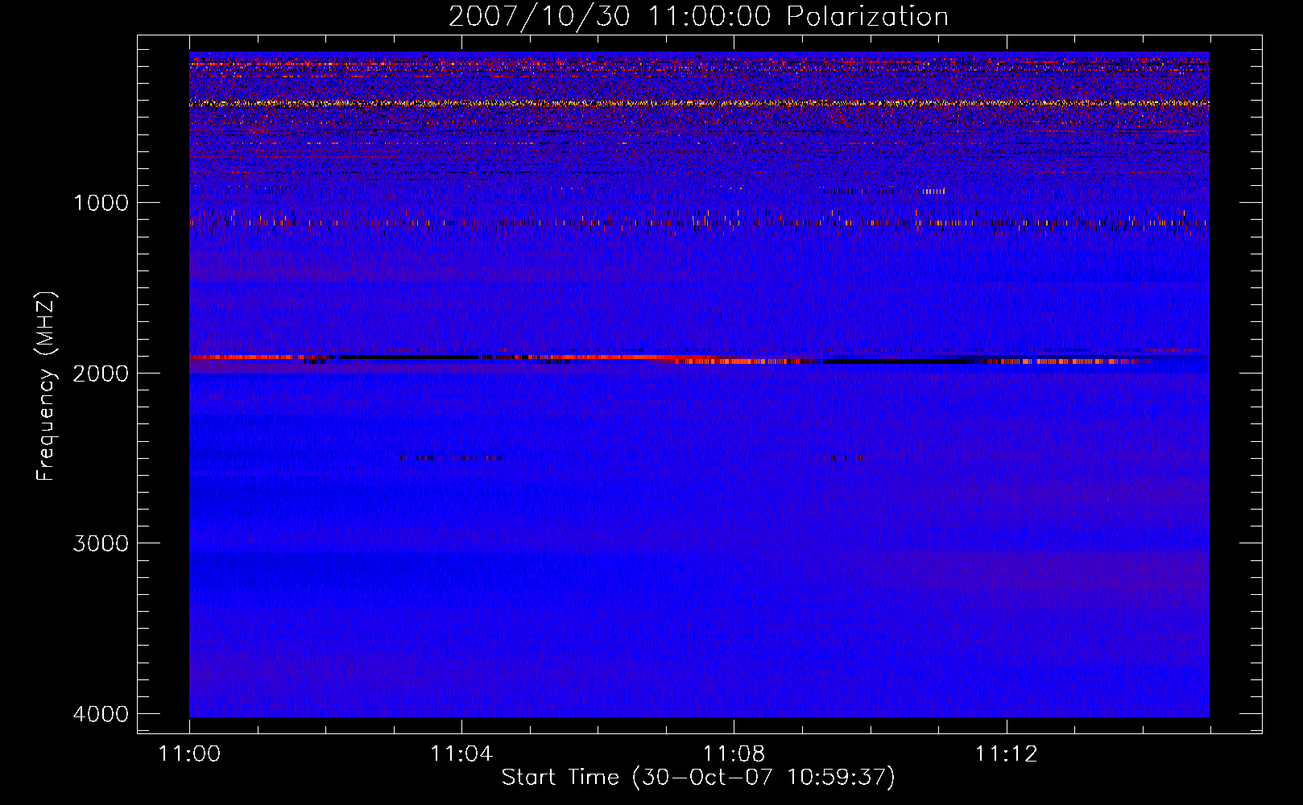Click the bright yellow noise band near the spectrogram top
The height and width of the screenshot is (805, 1303).
coord(699,103)
